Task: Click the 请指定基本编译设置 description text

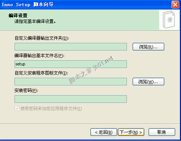Action: coord(35,21)
